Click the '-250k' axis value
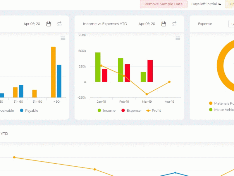This screenshot has height=176, width=234. click(x=82, y=98)
